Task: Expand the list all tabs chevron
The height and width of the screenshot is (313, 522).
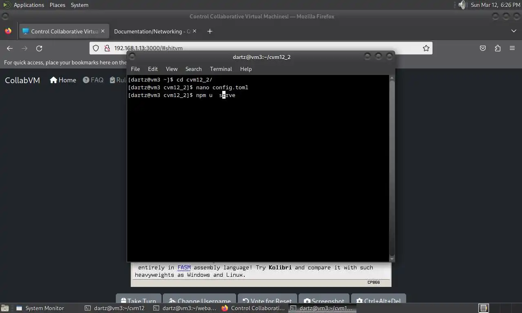Action: click(x=513, y=31)
